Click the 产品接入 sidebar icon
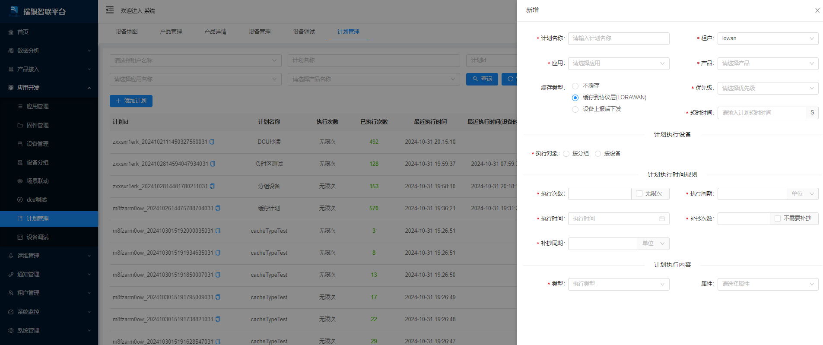The width and height of the screenshot is (823, 345). click(11, 69)
